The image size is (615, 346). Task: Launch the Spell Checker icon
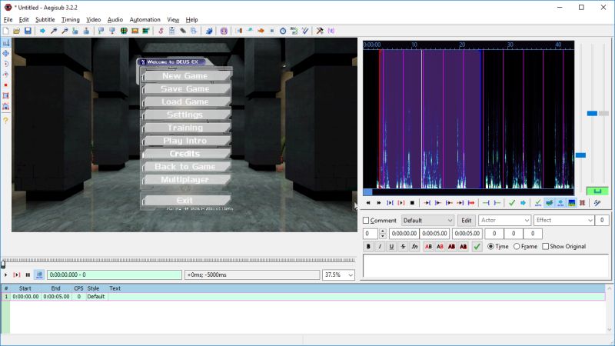tap(305, 31)
